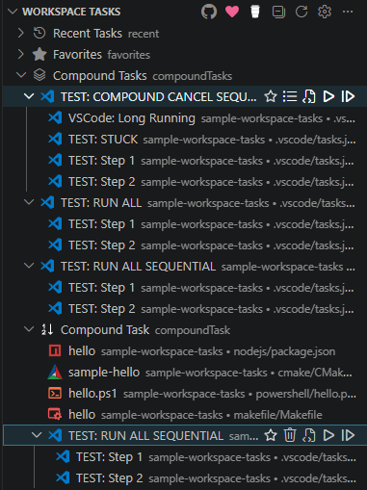The height and width of the screenshot is (490, 367).
Task: Collapse the Compound Tasks group
Action: click(21, 75)
